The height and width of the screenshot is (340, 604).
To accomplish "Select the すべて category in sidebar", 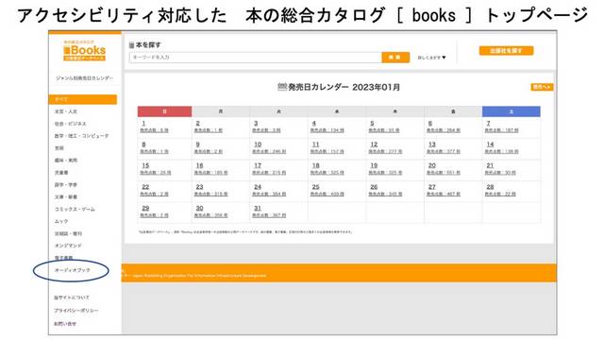I will tap(83, 99).
